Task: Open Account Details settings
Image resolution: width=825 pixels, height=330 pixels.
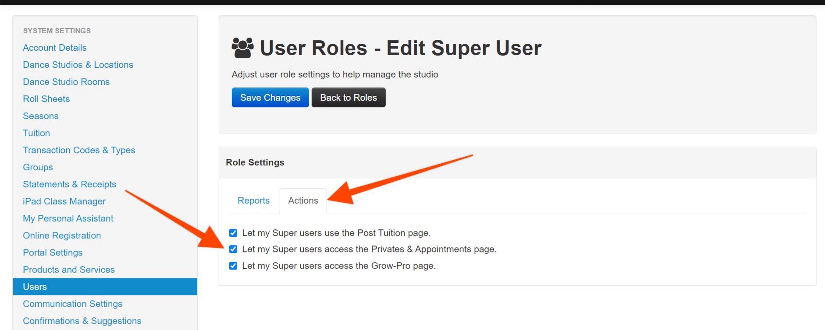Action: [x=55, y=48]
